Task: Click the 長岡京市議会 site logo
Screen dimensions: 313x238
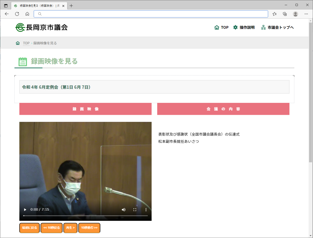Action: pyautogui.click(x=42, y=27)
